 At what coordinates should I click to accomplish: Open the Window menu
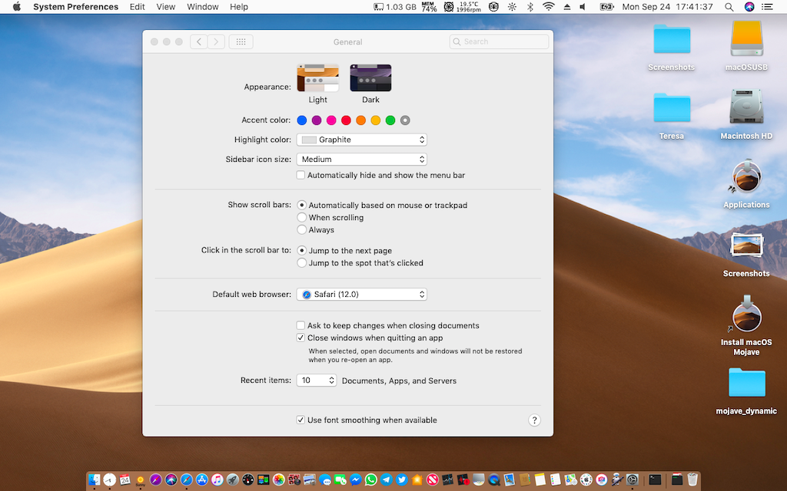(203, 7)
